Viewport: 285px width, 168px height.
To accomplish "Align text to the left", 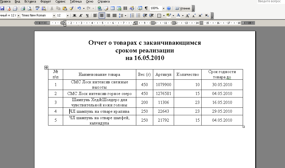I will (95, 16).
